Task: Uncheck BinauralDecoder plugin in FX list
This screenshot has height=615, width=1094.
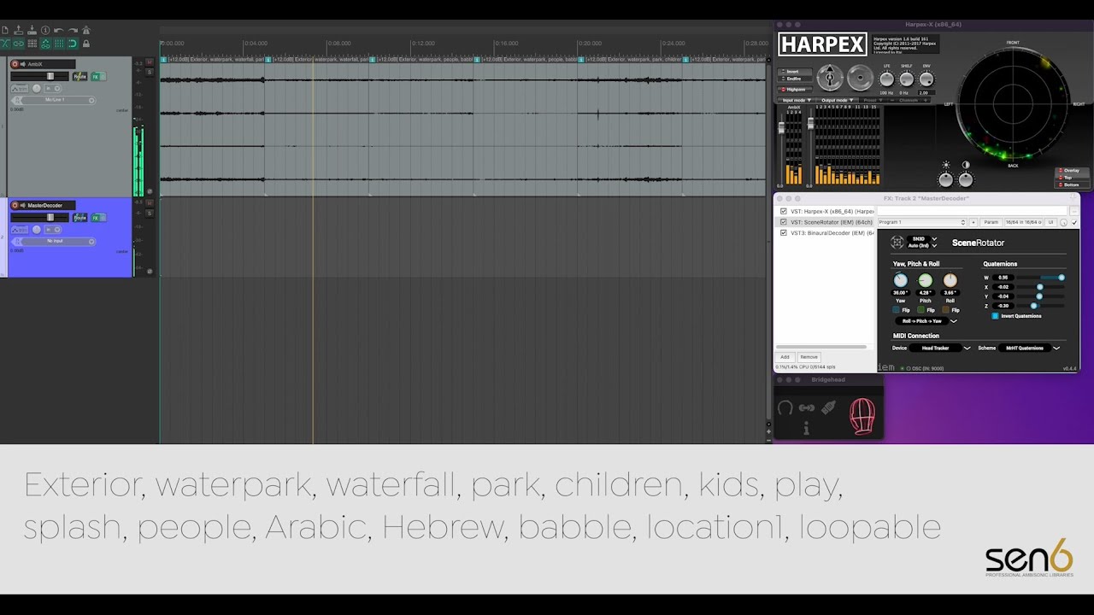Action: [784, 232]
